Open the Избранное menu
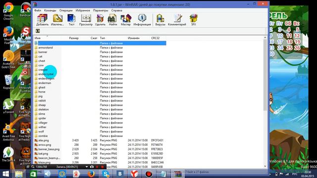The width and height of the screenshot is (317, 178). point(83,10)
